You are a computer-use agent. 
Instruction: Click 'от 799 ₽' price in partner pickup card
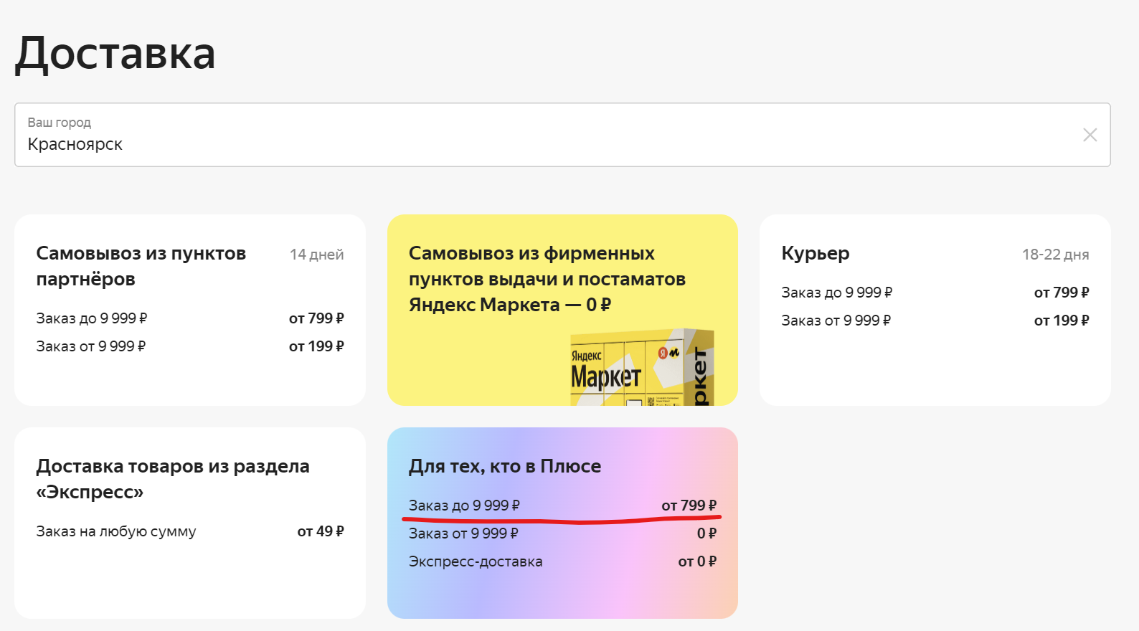tap(316, 318)
